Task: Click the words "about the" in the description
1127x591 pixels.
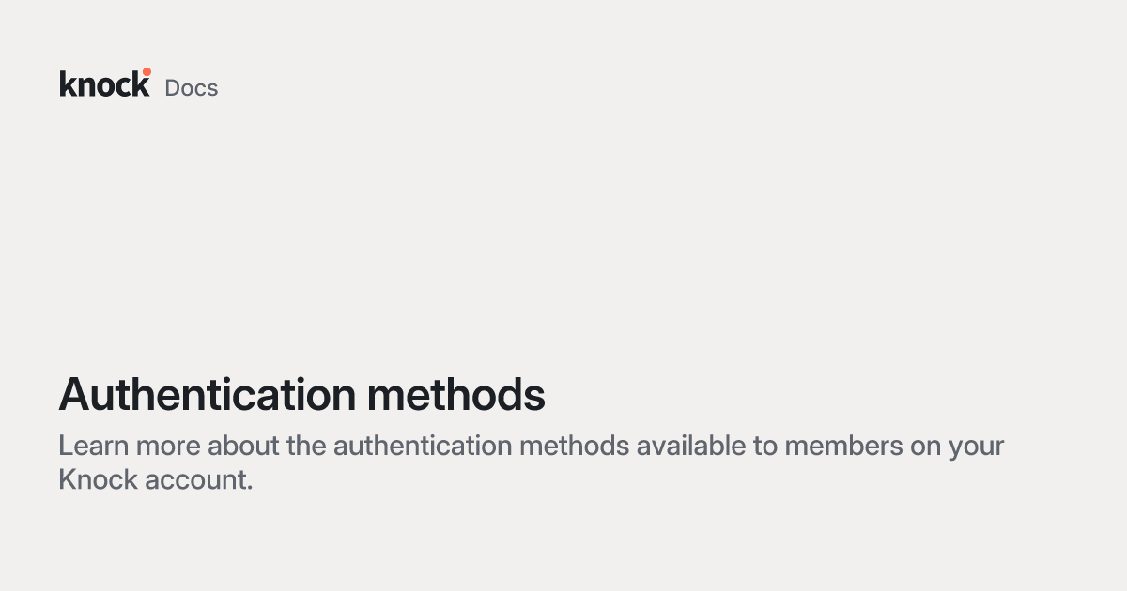Action: point(267,446)
